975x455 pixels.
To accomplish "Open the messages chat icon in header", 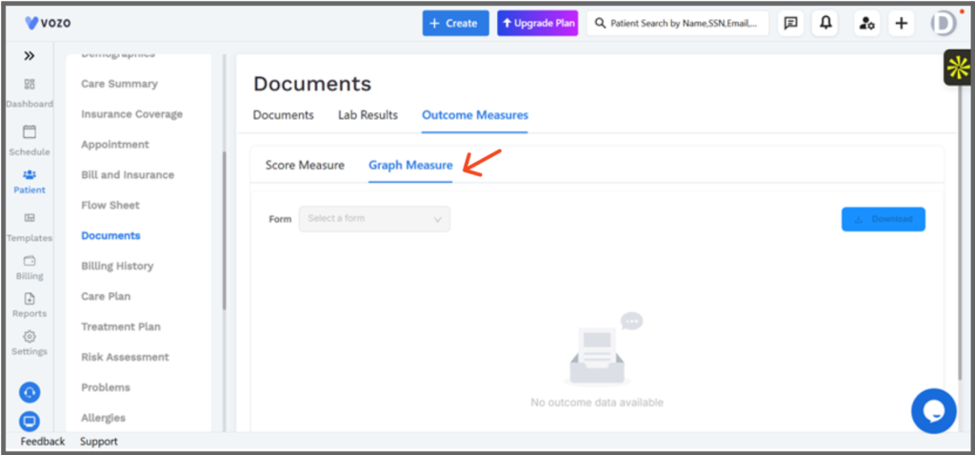I will (791, 24).
